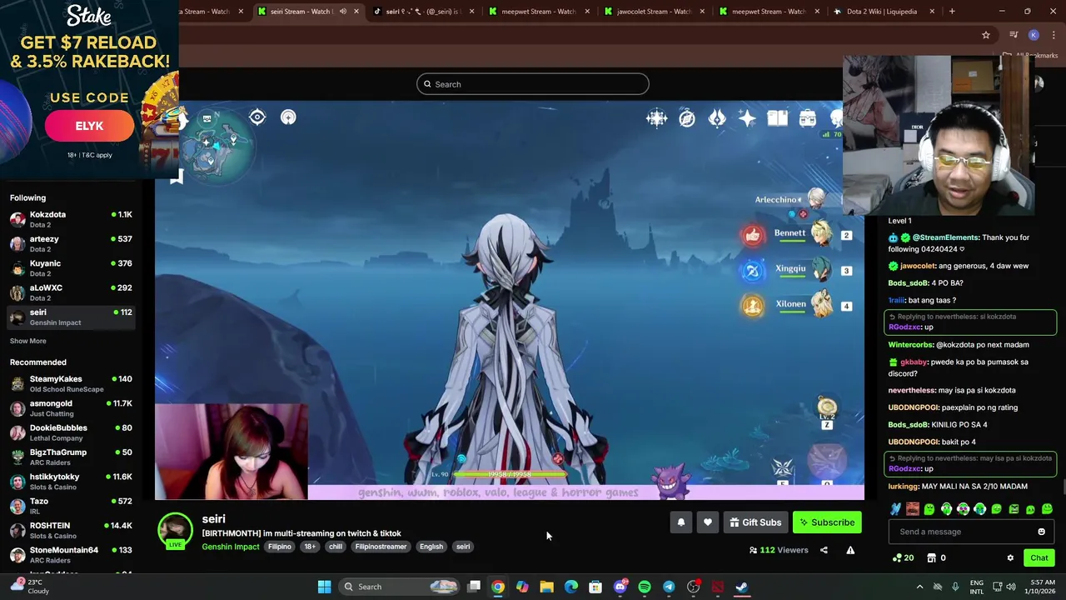The height and width of the screenshot is (600, 1066).
Task: Open emoji picker in message box
Action: (1041, 532)
